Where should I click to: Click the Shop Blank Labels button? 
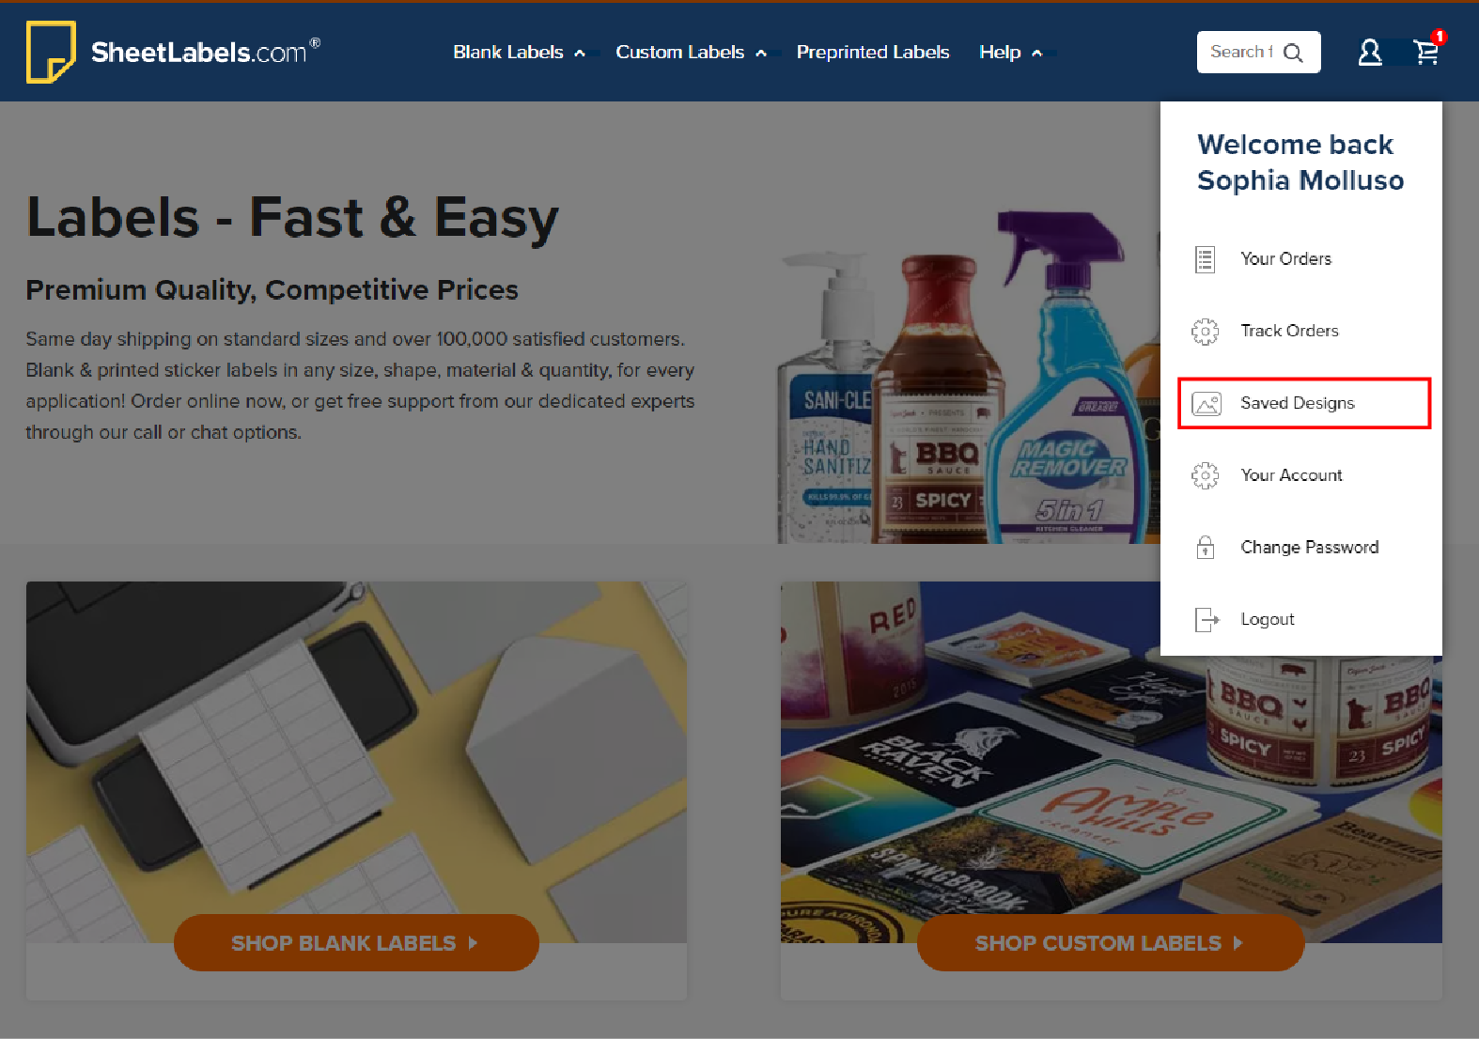(x=356, y=942)
